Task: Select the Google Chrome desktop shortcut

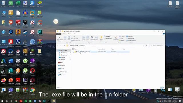Action: 32,91
